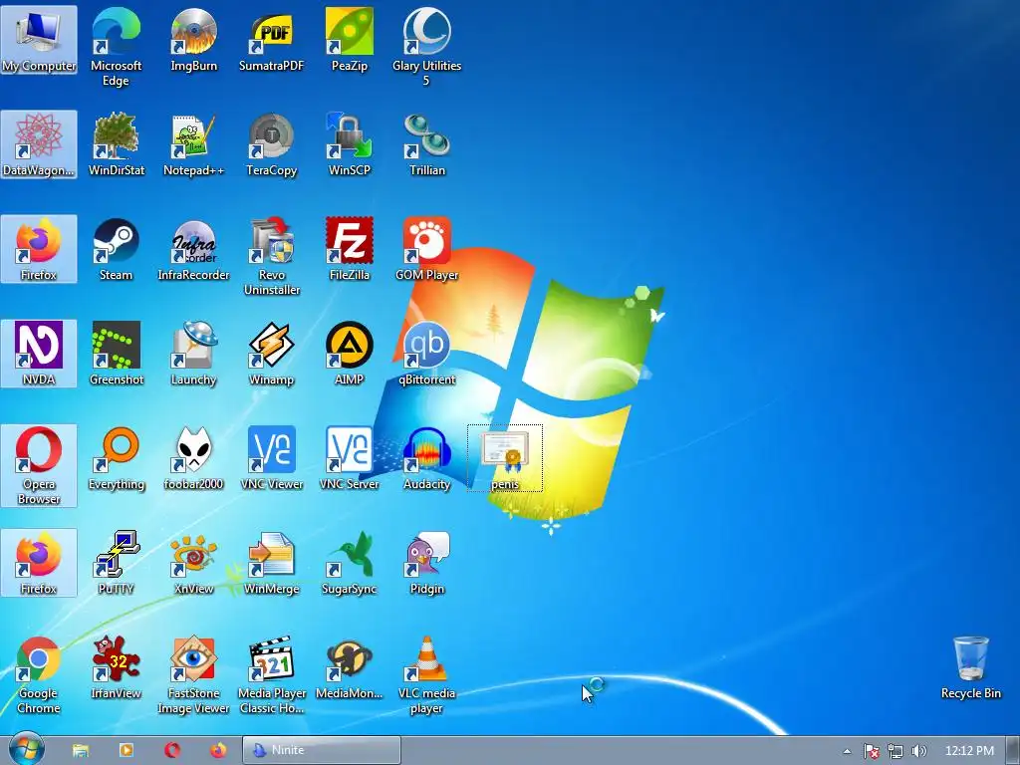Select the SumatraPDF desktop icon
1020x765 pixels.
click(271, 39)
